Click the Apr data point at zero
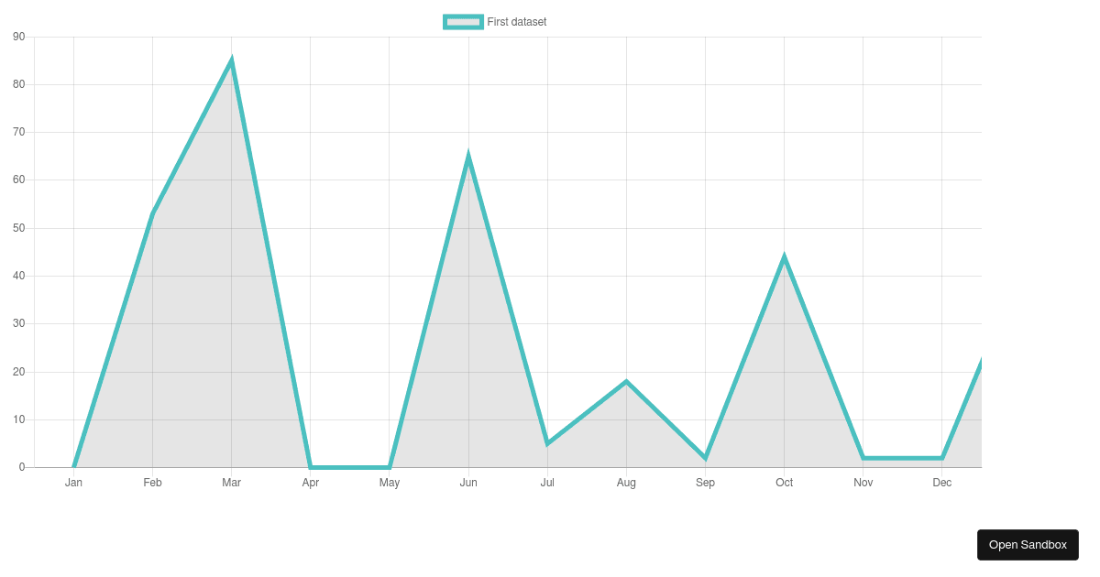Viewport: 1100px width, 577px height. [x=311, y=467]
